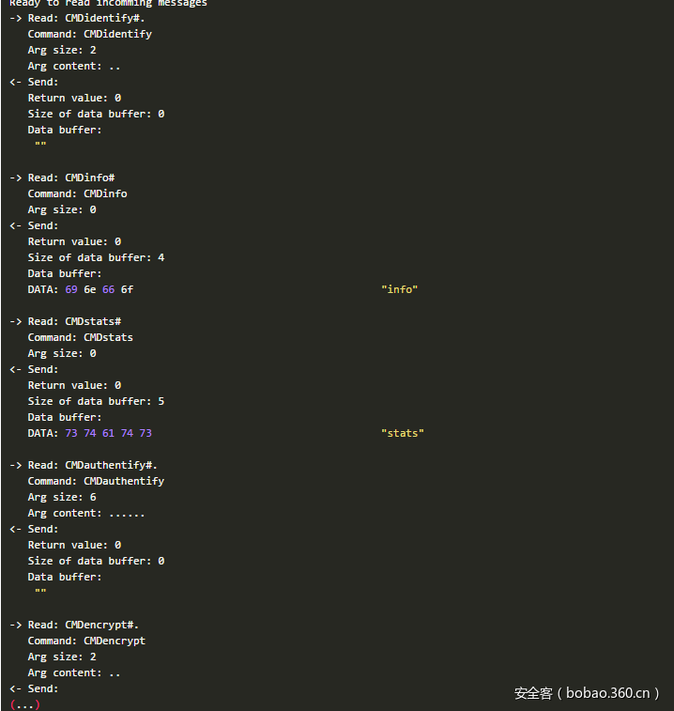Click the "Arg content: ......" line

pos(86,513)
